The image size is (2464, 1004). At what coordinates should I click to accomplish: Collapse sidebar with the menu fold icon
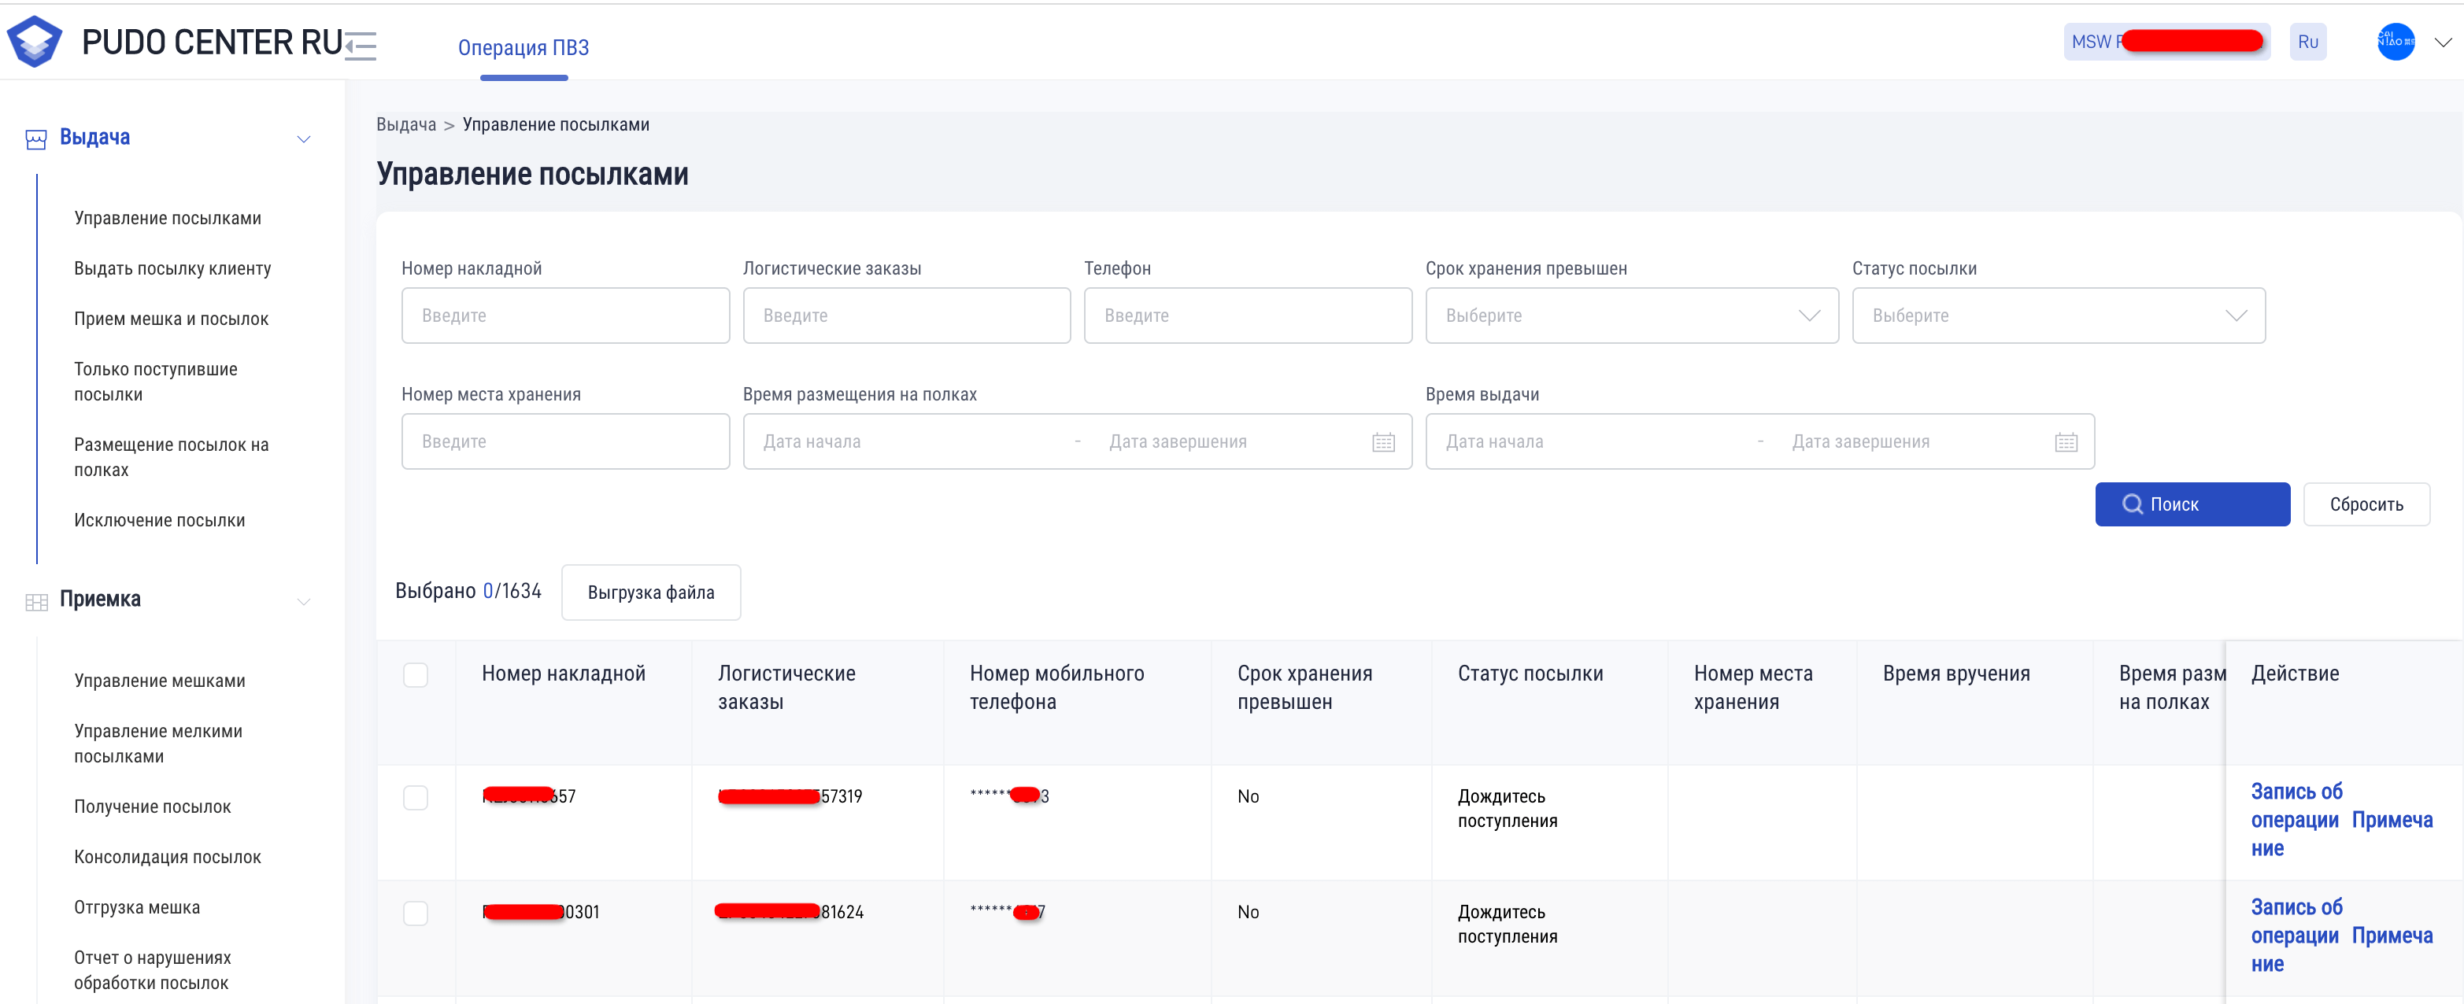tap(361, 45)
